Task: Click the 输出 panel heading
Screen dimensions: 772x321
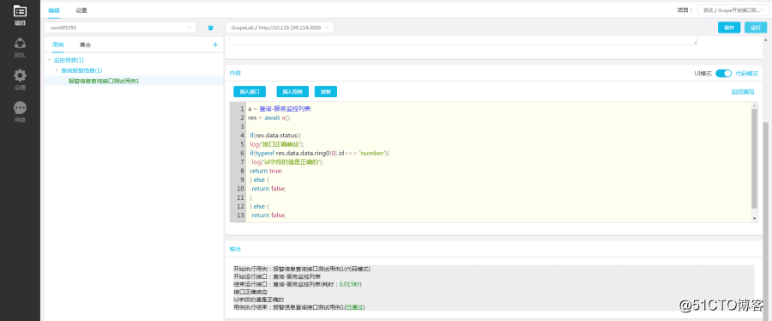Action: 235,249
